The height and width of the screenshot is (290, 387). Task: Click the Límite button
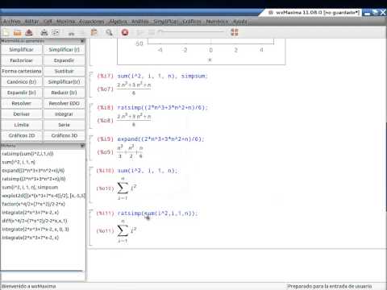click(x=22, y=125)
